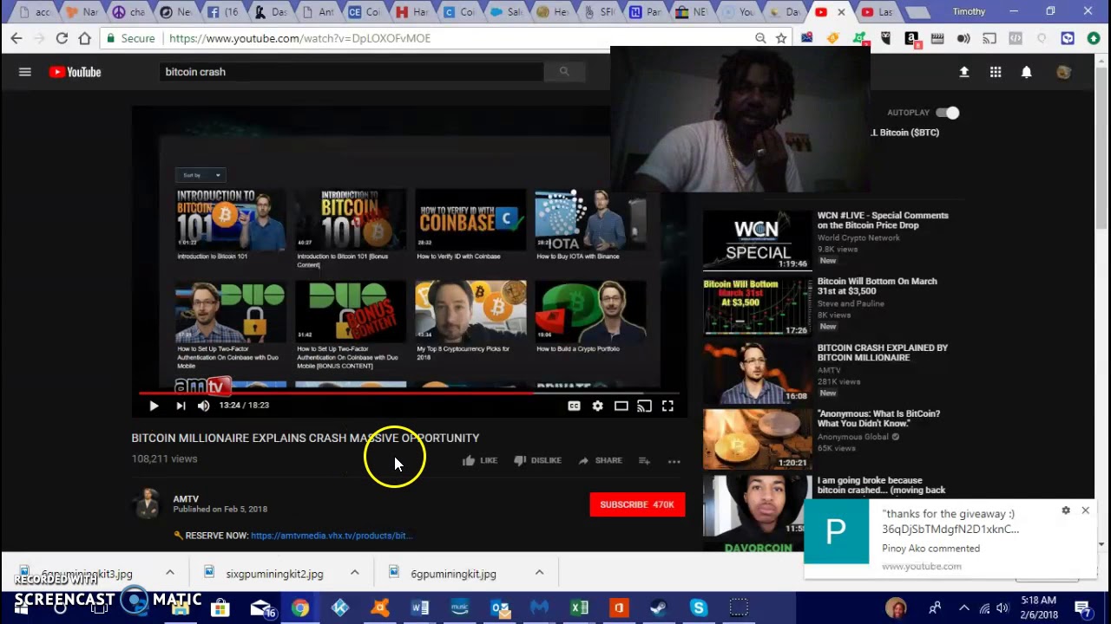Open the WCN Special live video thumbnail
The width and height of the screenshot is (1111, 624).
(x=757, y=240)
